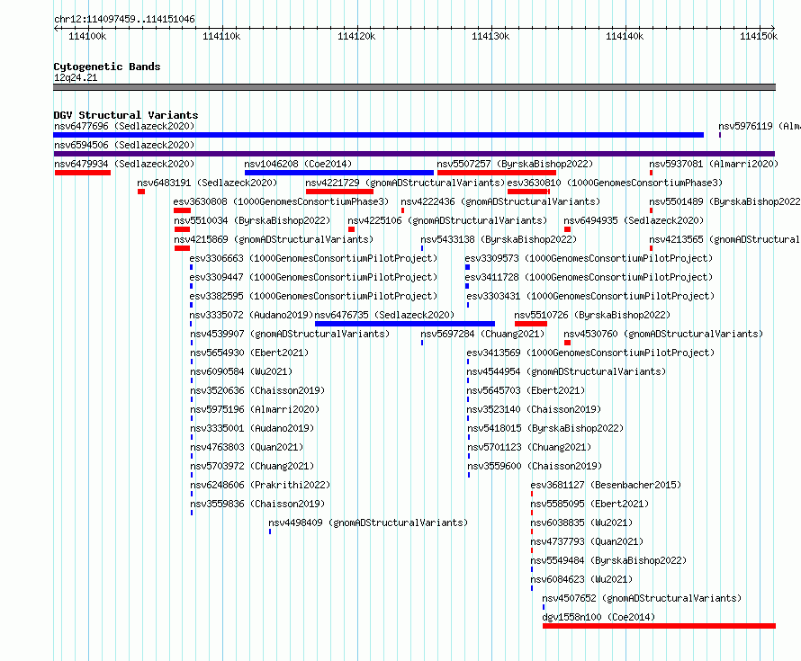Select the blue bar under nsv1046208
This screenshot has width=801, height=661.
[x=339, y=173]
